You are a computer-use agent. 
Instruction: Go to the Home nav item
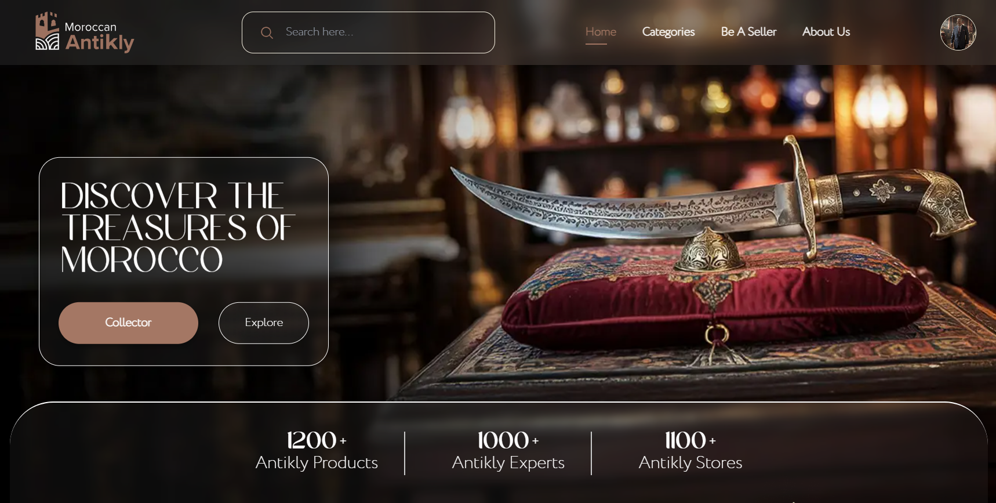(x=601, y=32)
